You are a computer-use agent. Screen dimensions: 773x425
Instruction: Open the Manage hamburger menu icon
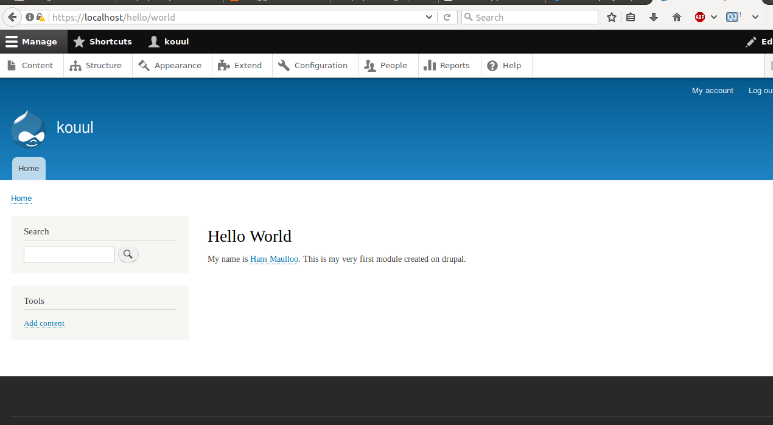click(12, 41)
